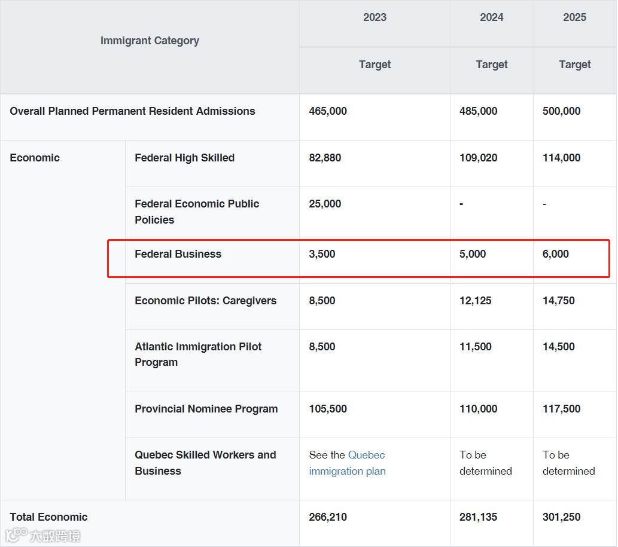Select the 2025 year column header

pyautogui.click(x=574, y=17)
